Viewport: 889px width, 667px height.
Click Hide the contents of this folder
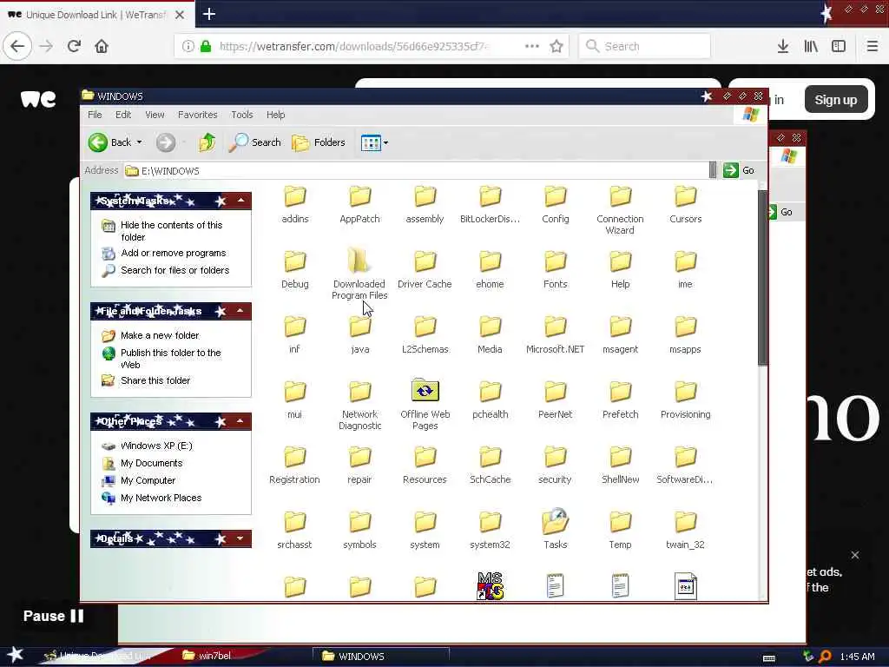[x=171, y=231]
